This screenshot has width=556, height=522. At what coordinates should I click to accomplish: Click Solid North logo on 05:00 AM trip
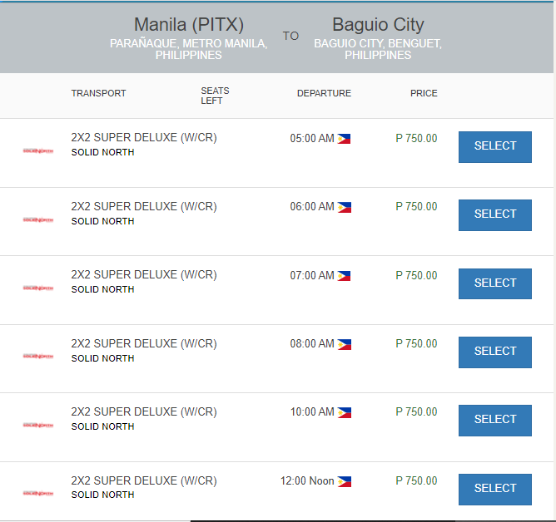pos(37,150)
